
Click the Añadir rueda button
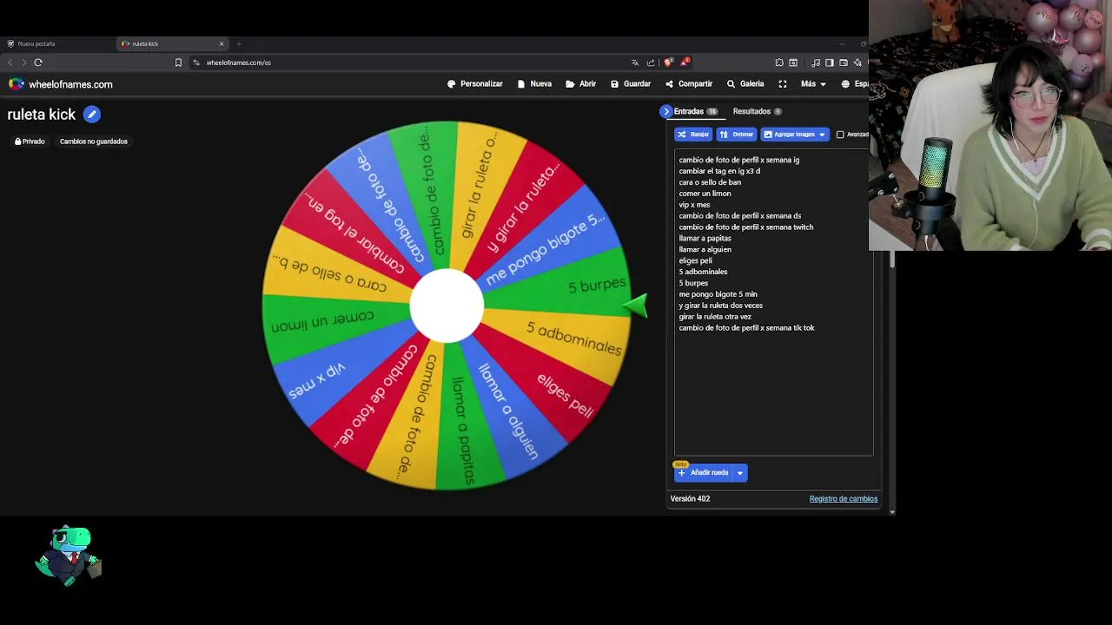click(x=704, y=473)
